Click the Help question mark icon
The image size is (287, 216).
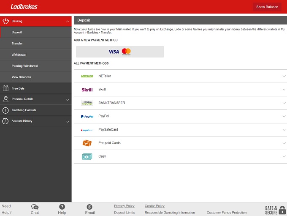click(x=62, y=207)
